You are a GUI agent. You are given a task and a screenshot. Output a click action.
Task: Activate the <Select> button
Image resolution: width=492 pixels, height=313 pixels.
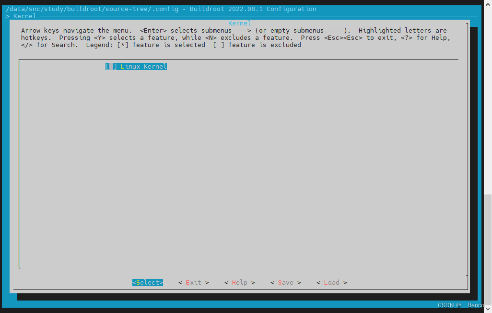pos(147,282)
